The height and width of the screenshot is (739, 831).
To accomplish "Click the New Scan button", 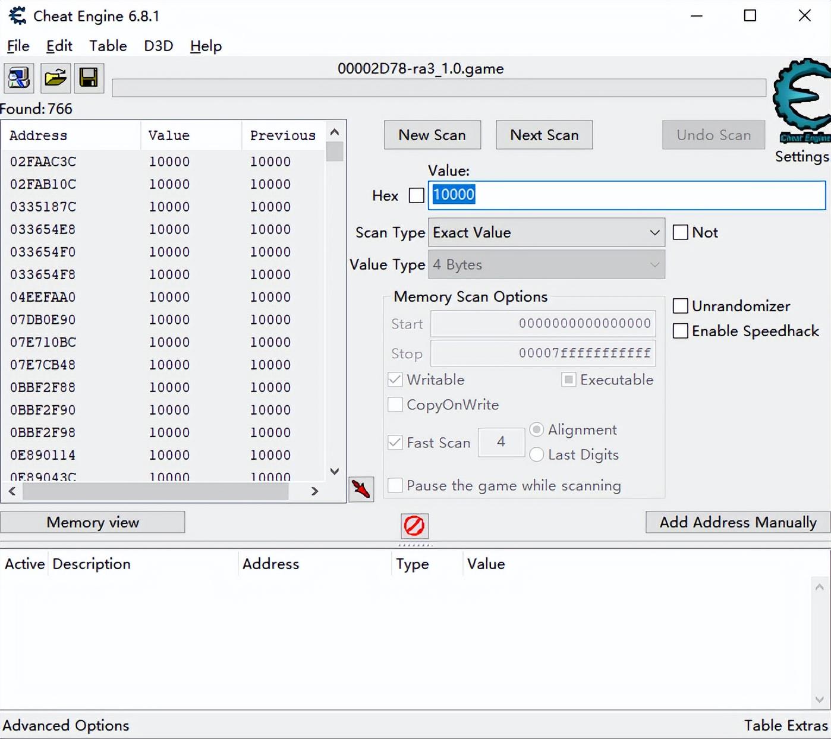I will [432, 135].
